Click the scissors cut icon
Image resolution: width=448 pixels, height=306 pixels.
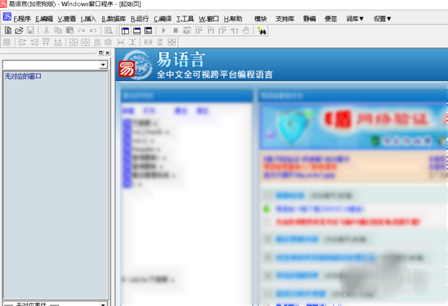coord(46,31)
